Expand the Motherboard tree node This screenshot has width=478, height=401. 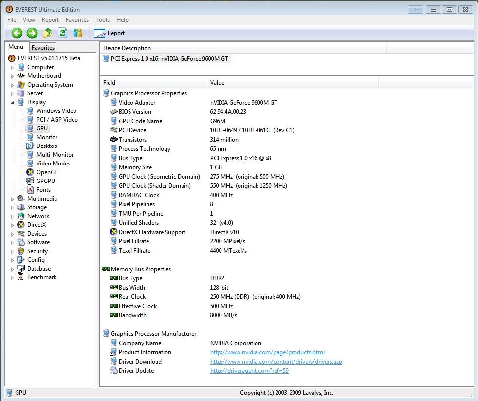tap(12, 76)
